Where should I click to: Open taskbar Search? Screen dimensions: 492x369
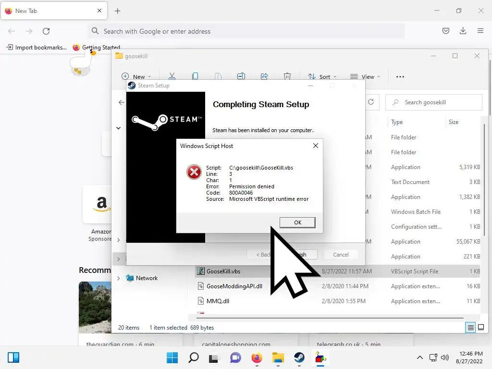click(x=193, y=357)
